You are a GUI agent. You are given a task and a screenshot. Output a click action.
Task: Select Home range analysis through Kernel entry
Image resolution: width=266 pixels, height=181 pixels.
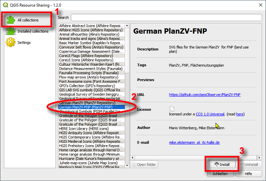[x=92, y=150]
